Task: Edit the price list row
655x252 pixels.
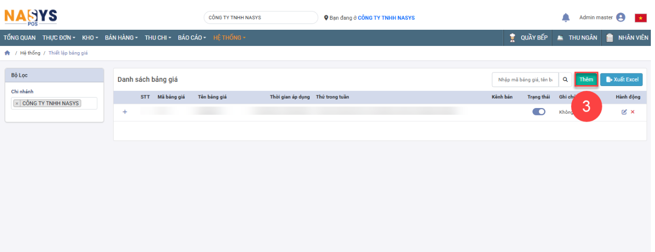Action: [624, 112]
